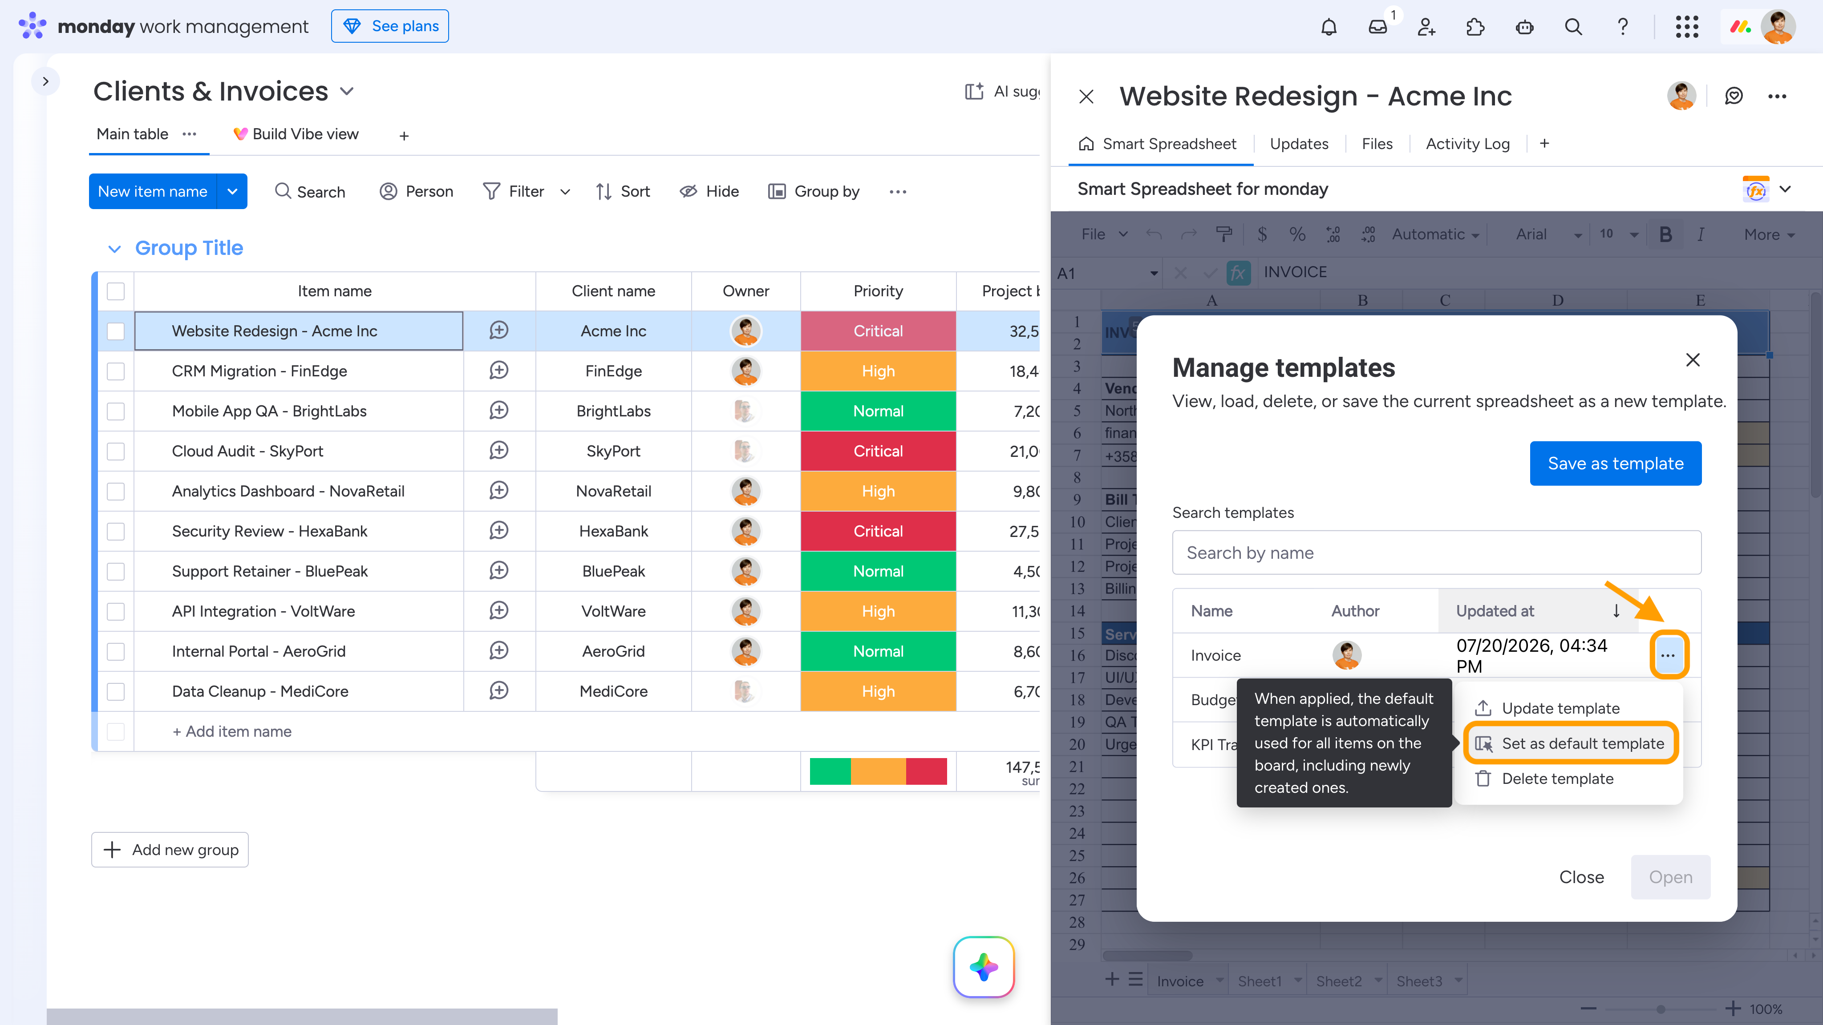Image resolution: width=1823 pixels, height=1025 pixels.
Task: Open the item panel more options menu
Action: click(x=1777, y=96)
